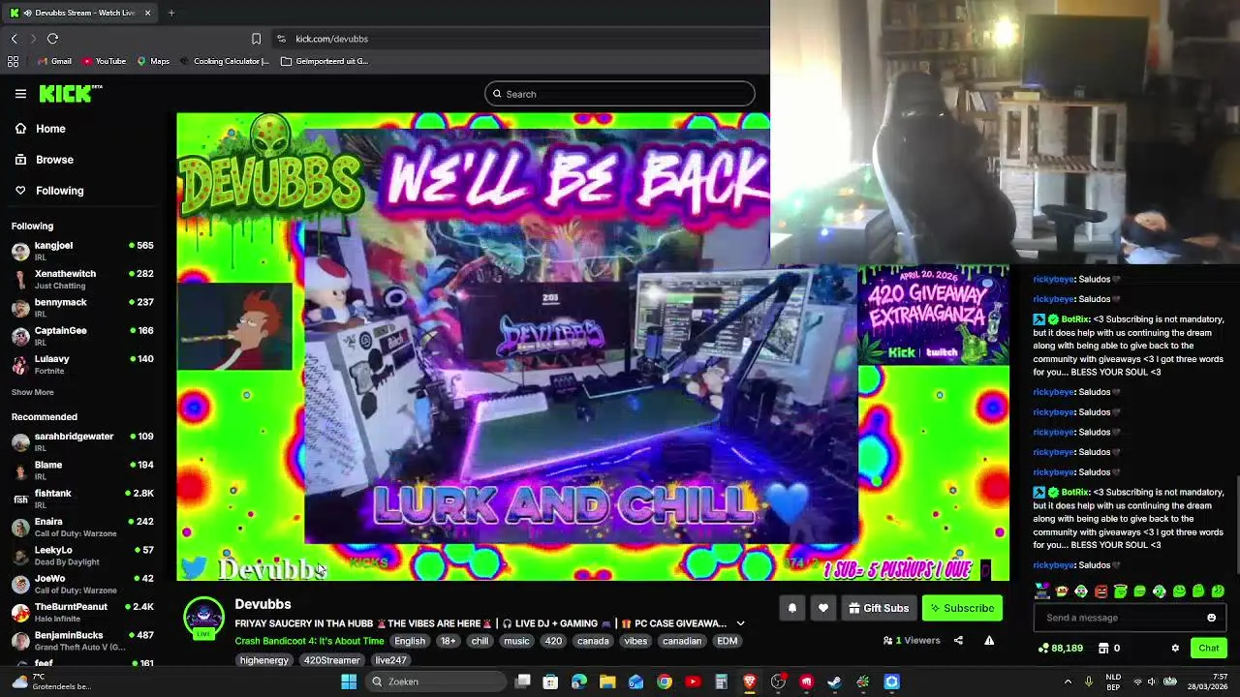1240x697 pixels.
Task: Open the Following page
Action: (x=59, y=191)
